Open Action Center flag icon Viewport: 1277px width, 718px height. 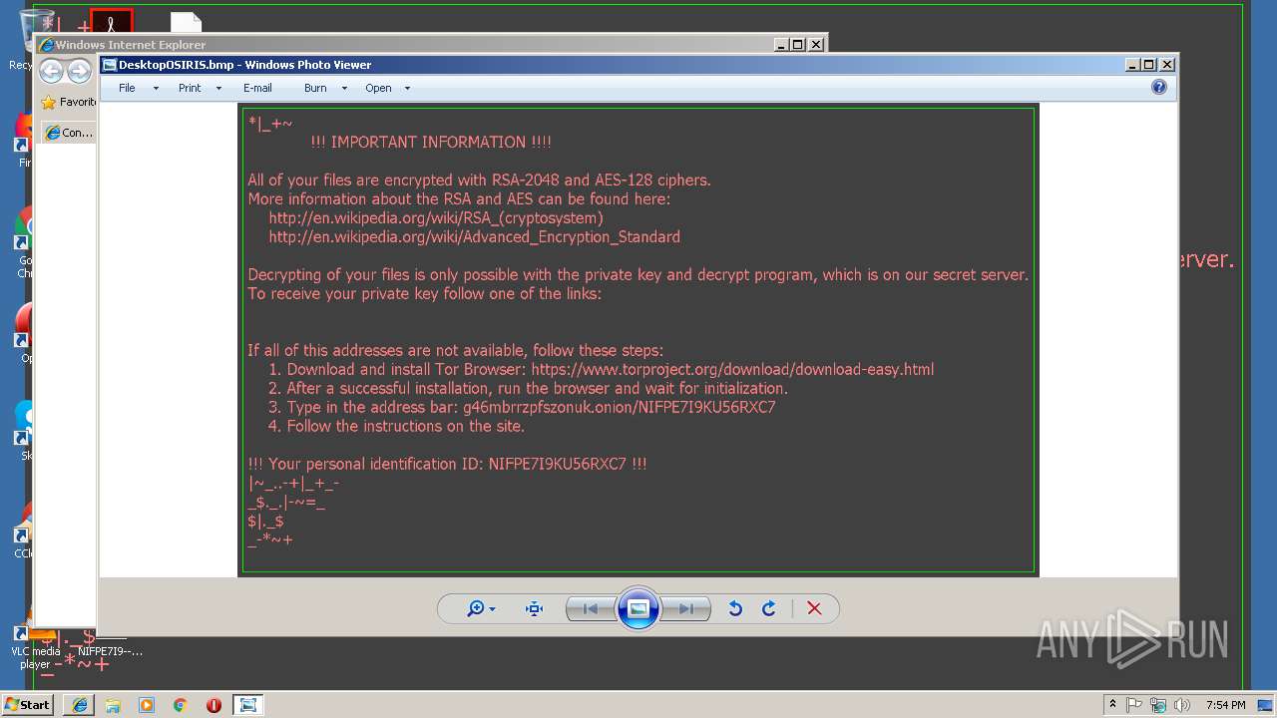(x=1134, y=705)
